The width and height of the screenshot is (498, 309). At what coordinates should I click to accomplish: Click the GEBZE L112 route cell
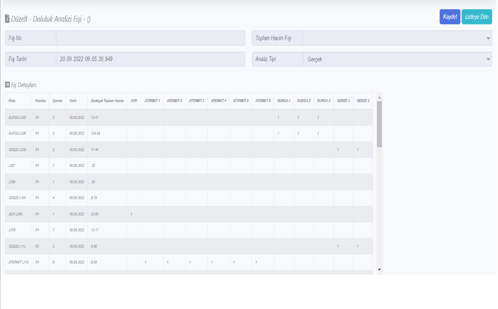click(17, 246)
